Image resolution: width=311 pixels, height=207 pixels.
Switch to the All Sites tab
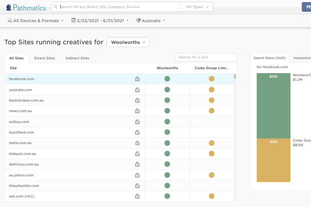(16, 58)
